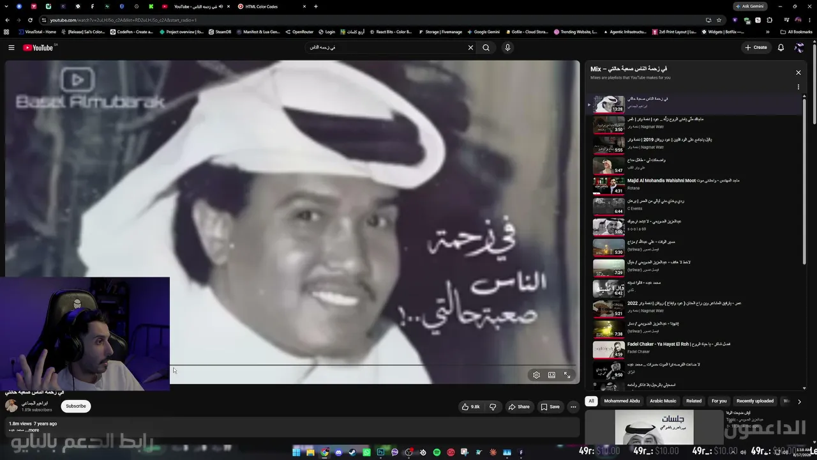
Task: Switch the player to theater mode
Action: (x=551, y=375)
